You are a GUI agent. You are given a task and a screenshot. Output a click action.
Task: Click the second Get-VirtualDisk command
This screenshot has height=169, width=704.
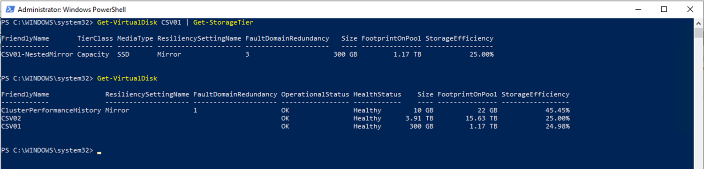click(x=127, y=78)
